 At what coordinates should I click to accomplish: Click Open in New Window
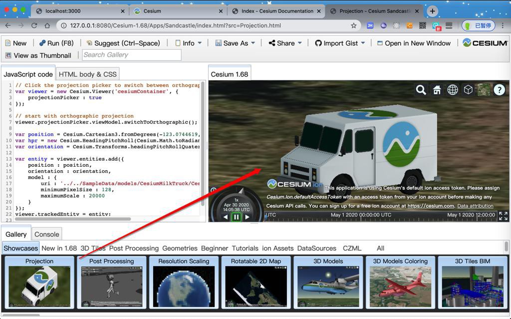pyautogui.click(x=414, y=43)
